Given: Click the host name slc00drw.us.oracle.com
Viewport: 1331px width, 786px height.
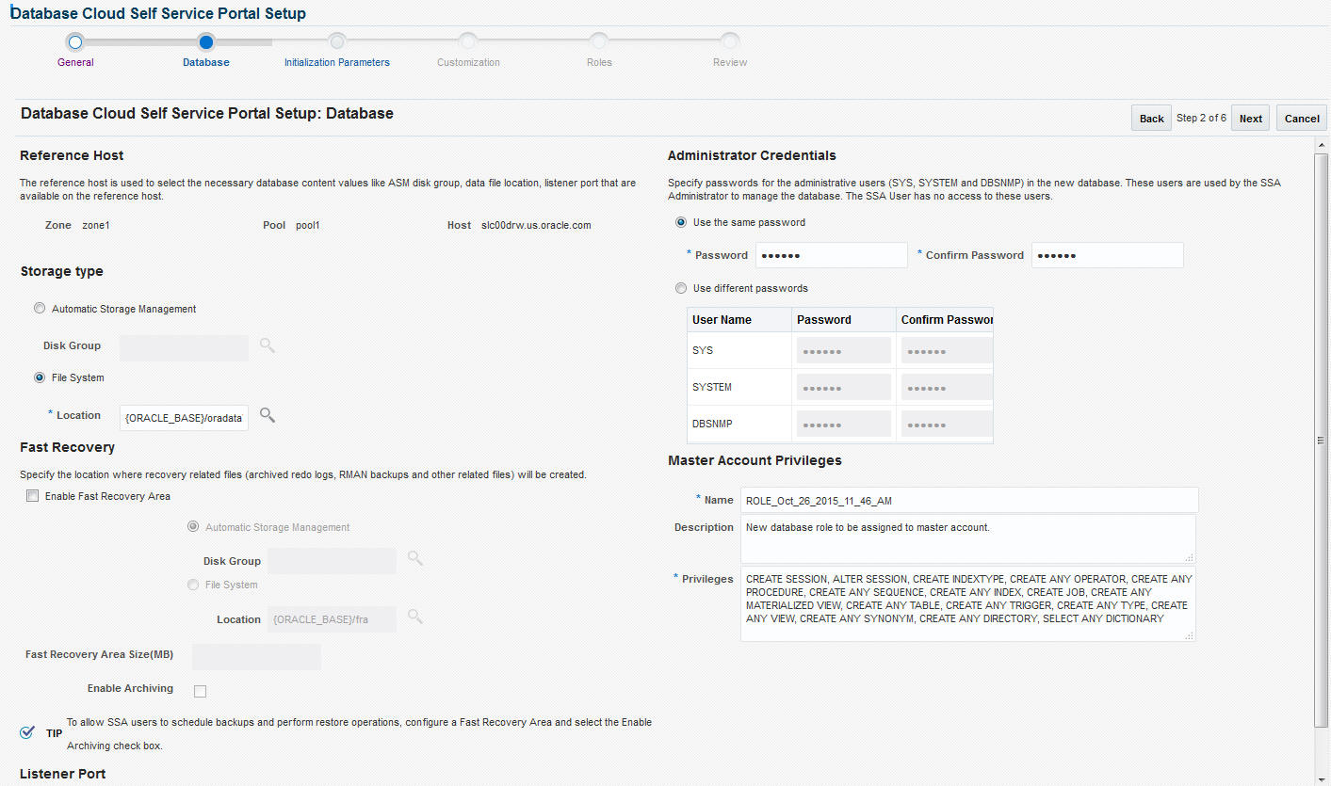Looking at the screenshot, I should coord(536,226).
